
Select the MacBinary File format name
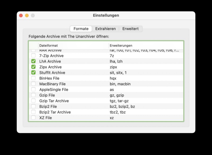52,84
